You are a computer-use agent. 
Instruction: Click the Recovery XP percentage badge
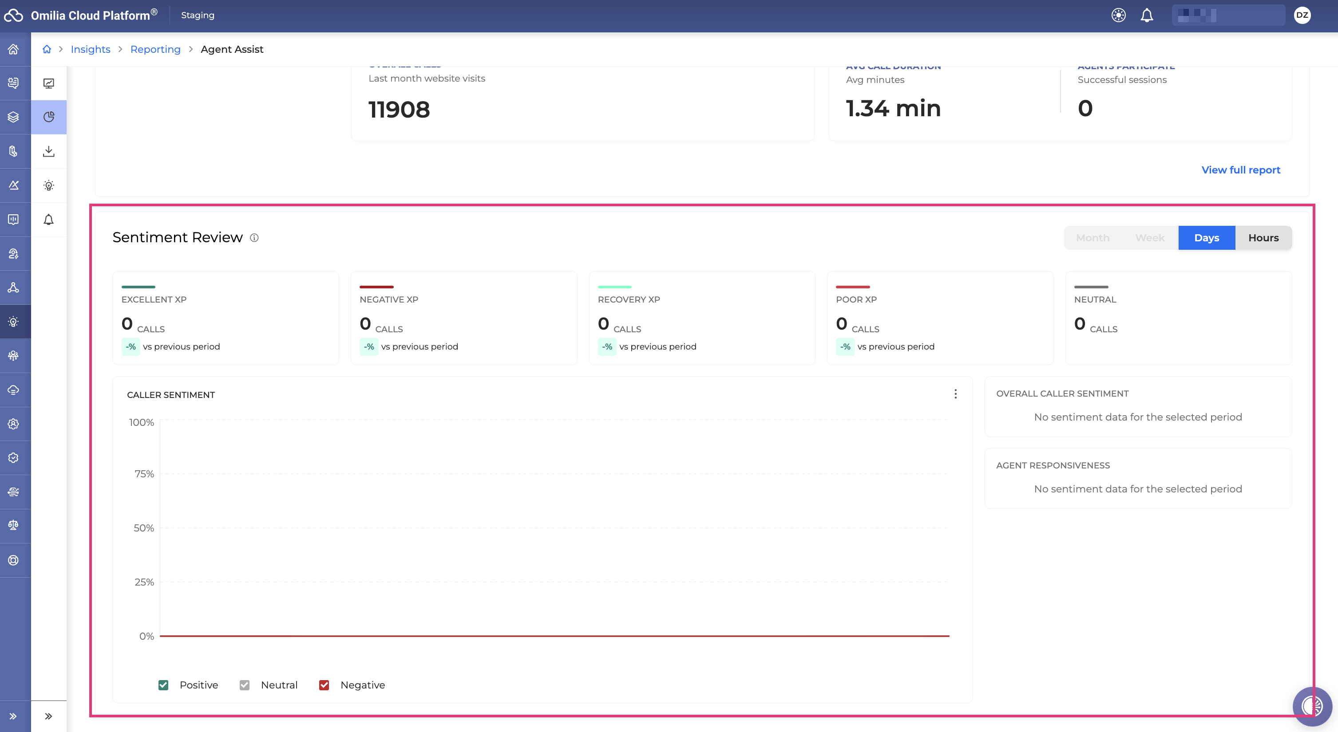[607, 346]
